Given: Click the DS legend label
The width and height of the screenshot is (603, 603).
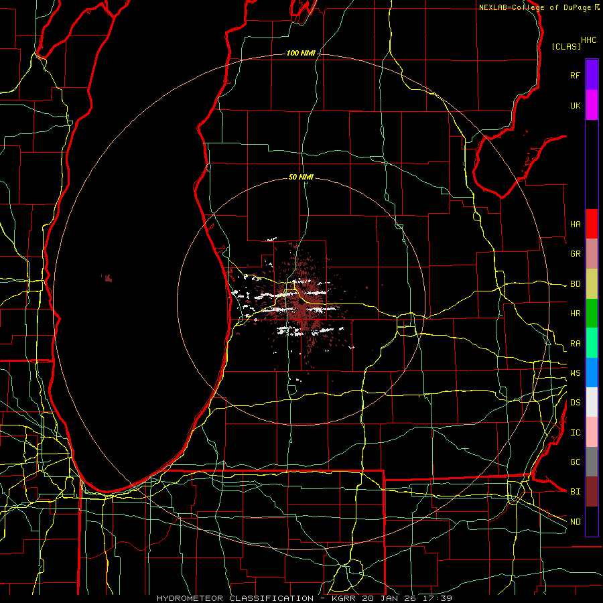Looking at the screenshot, I should point(576,403).
